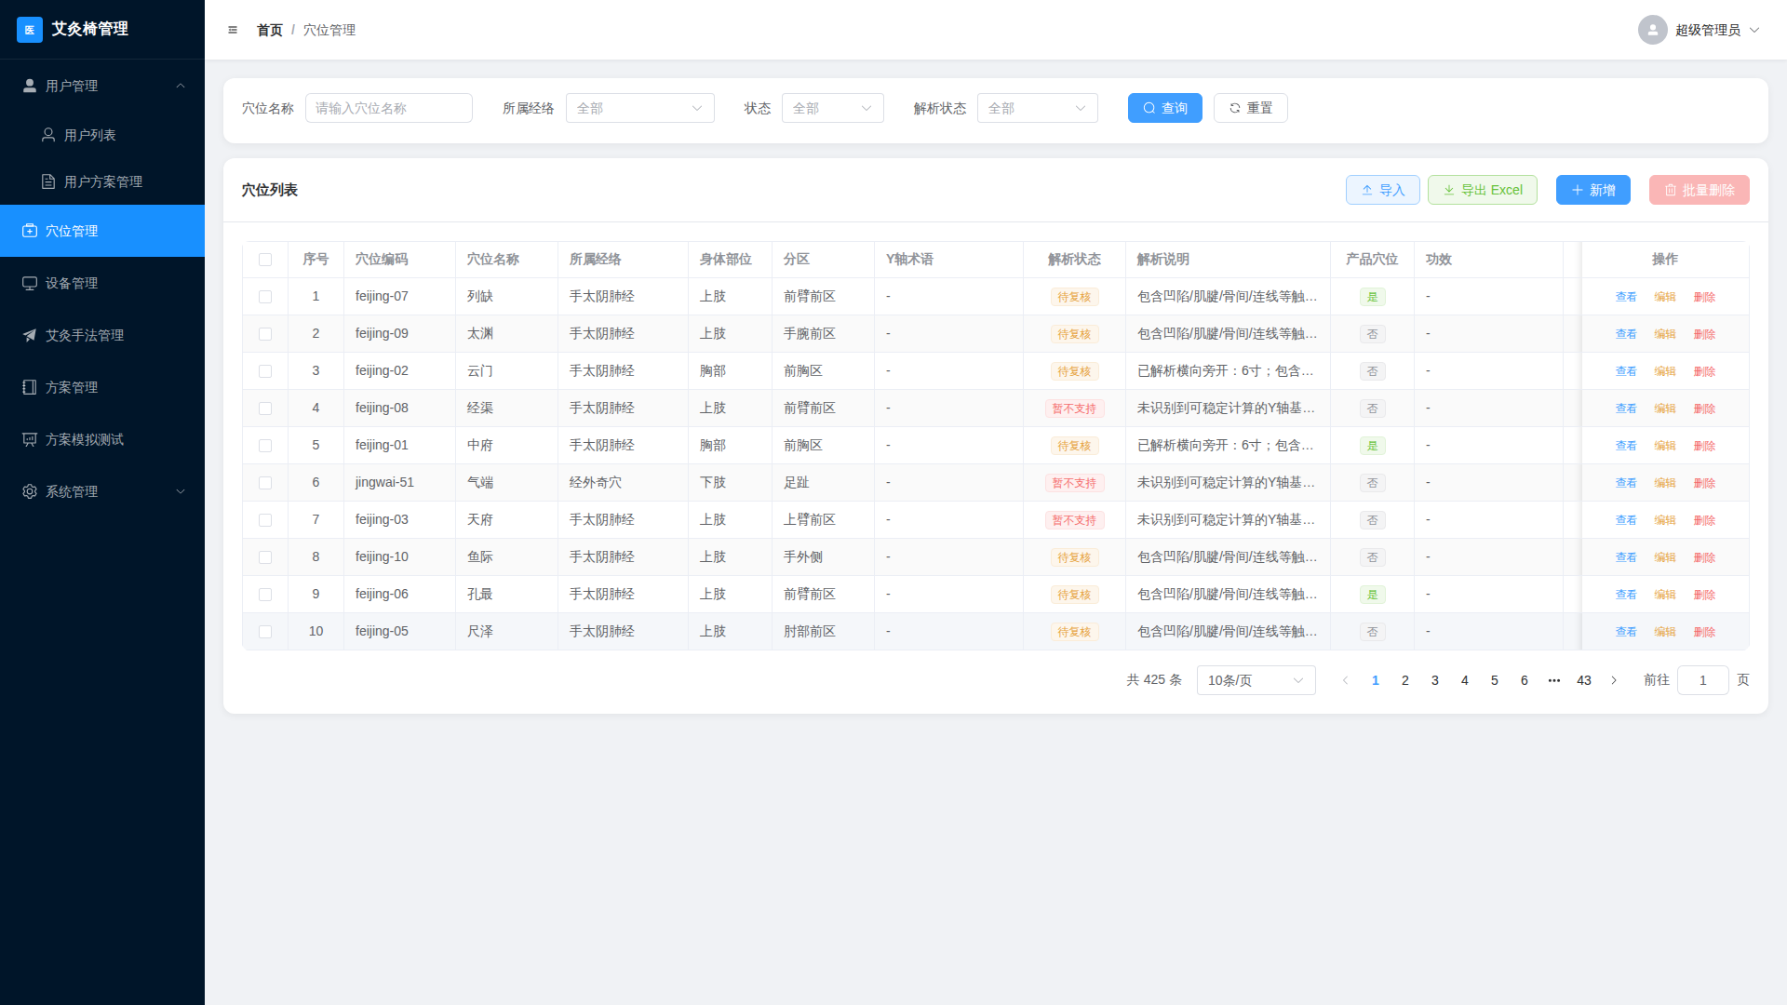Open the 10条/页 page size selector
The image size is (1787, 1005).
coord(1256,680)
